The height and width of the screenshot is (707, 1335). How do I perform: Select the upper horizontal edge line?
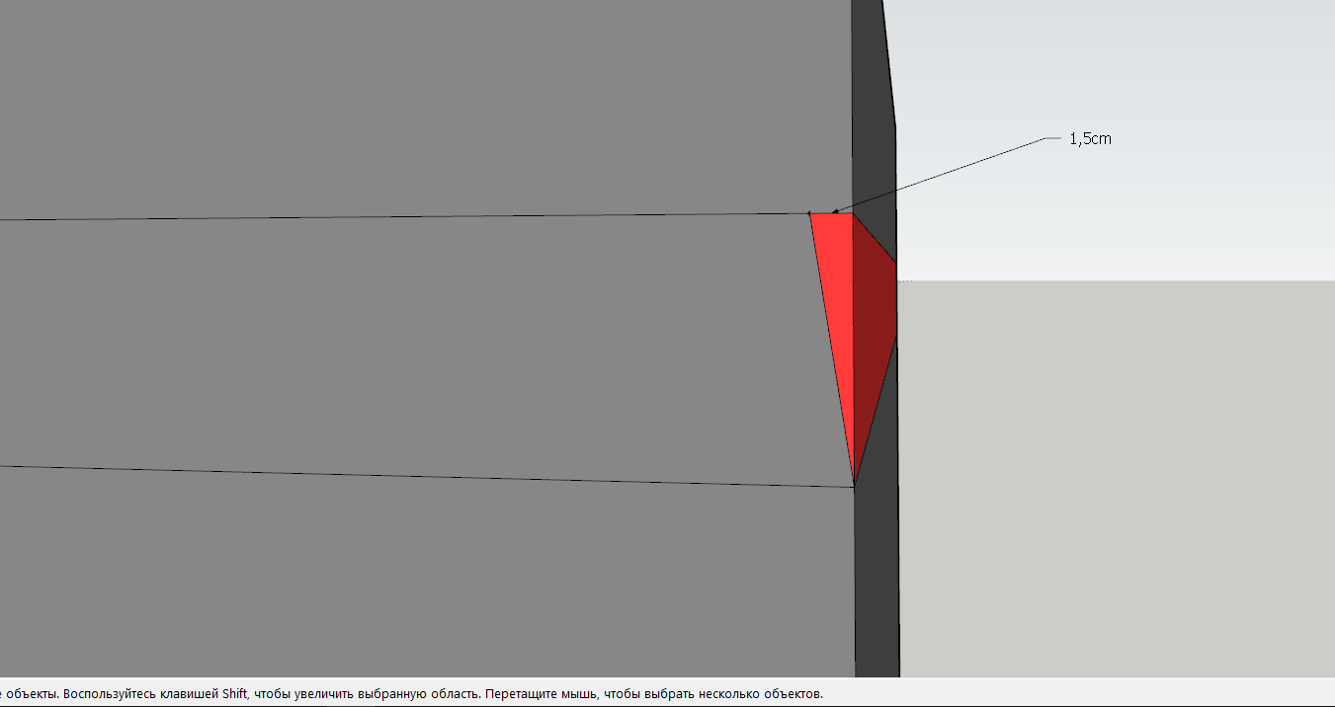(405, 216)
